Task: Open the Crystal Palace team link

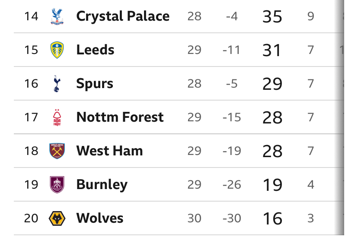Action: tap(123, 16)
